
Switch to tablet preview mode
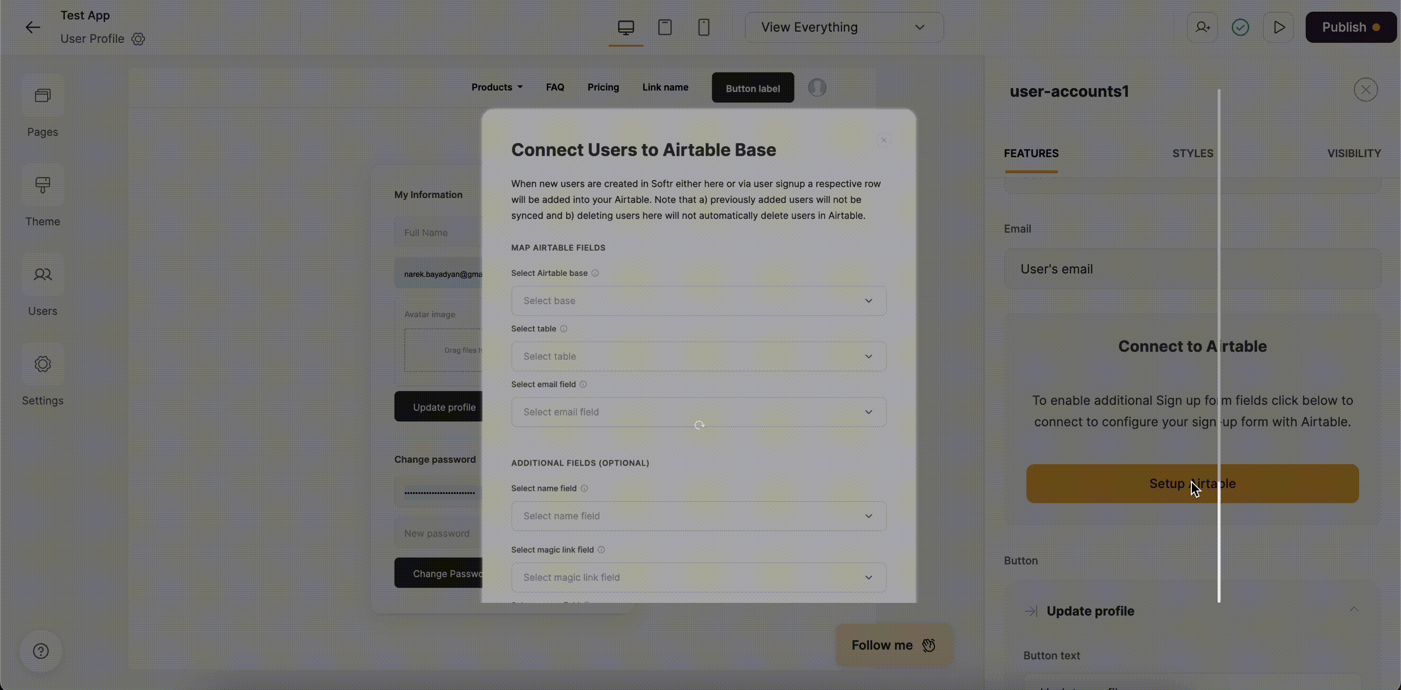[665, 27]
